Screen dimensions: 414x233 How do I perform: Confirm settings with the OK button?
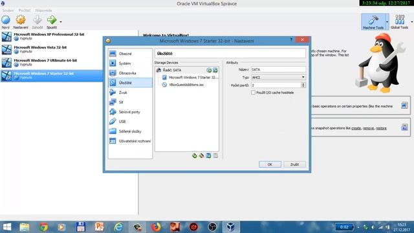pos(270,164)
